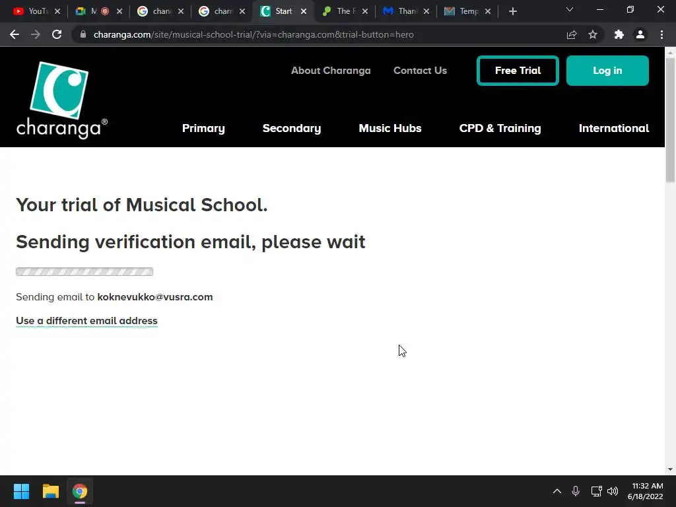
Task: Close the Temp mail tab
Action: (488, 12)
